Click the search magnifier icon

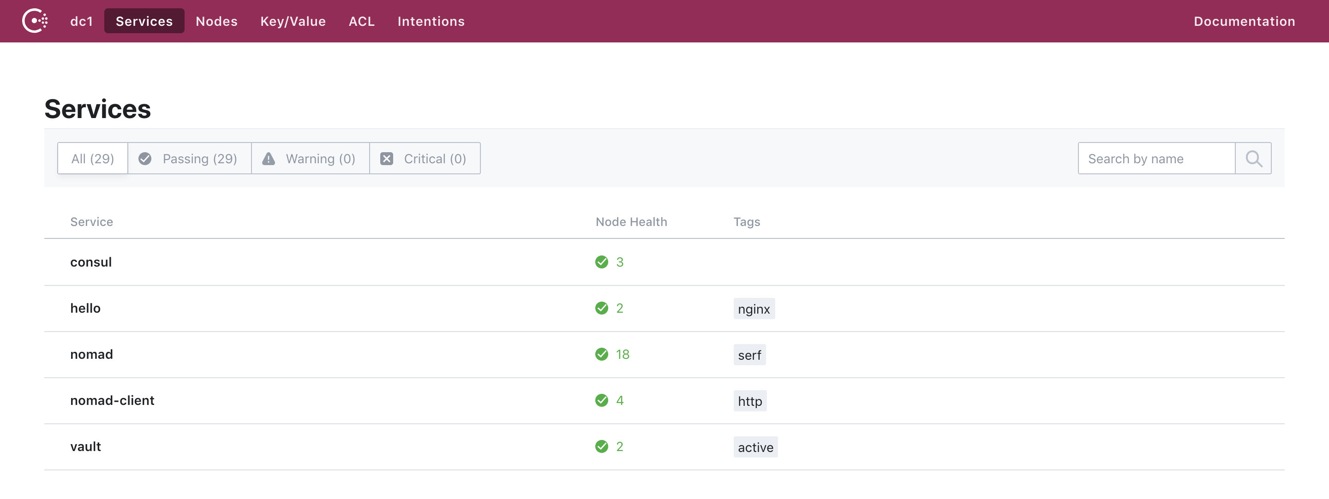point(1253,159)
